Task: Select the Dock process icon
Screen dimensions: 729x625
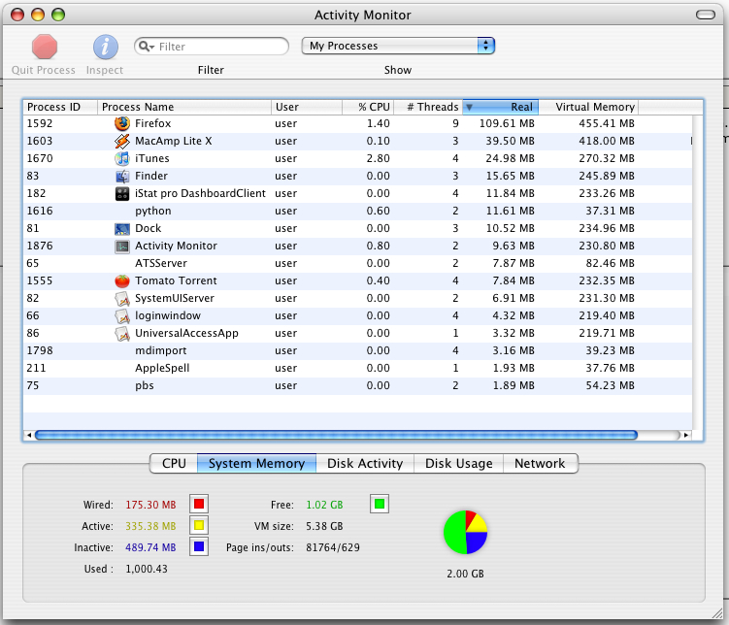Action: (121, 229)
